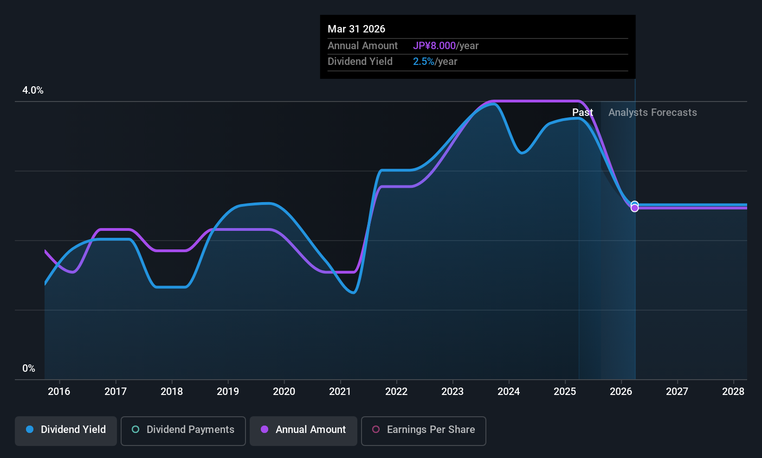Click the 2028 x-axis year label
762x458 pixels.
point(733,392)
